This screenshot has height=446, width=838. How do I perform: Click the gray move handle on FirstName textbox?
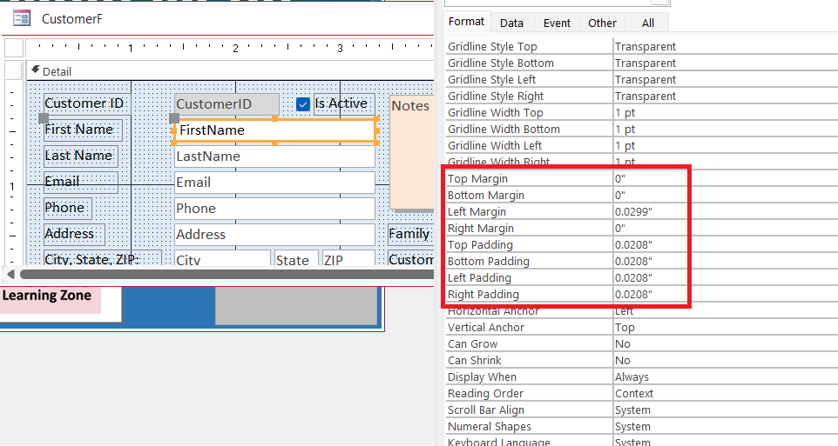click(x=174, y=118)
